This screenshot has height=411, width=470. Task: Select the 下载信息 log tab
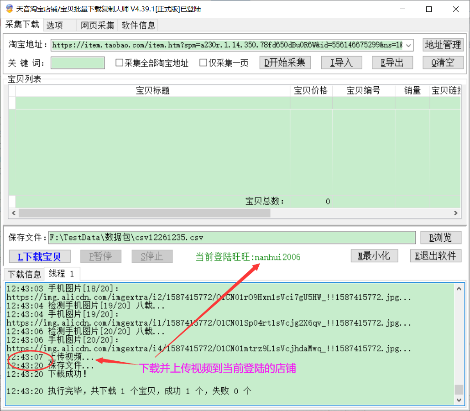24,274
